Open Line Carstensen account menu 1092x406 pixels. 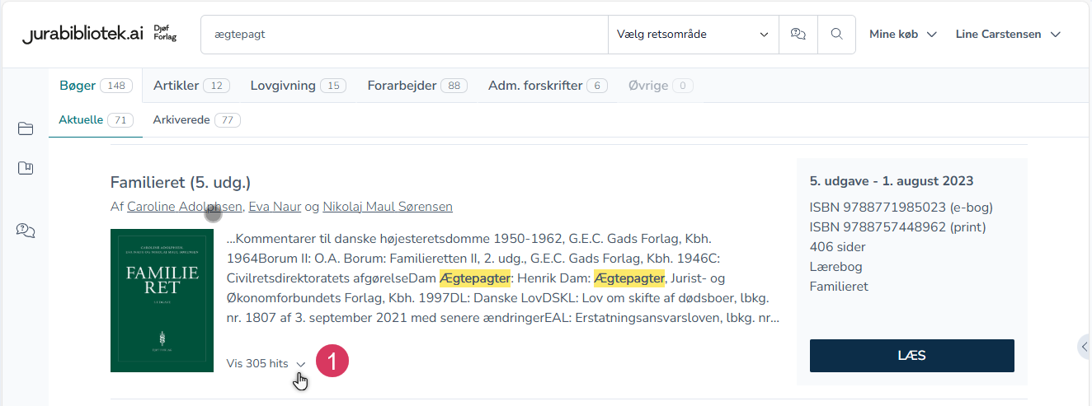point(1007,35)
